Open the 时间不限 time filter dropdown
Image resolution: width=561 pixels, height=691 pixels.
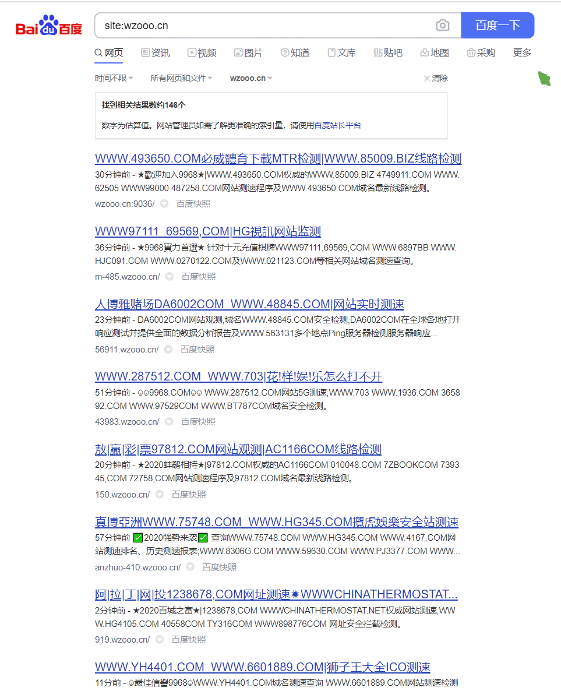pos(114,77)
